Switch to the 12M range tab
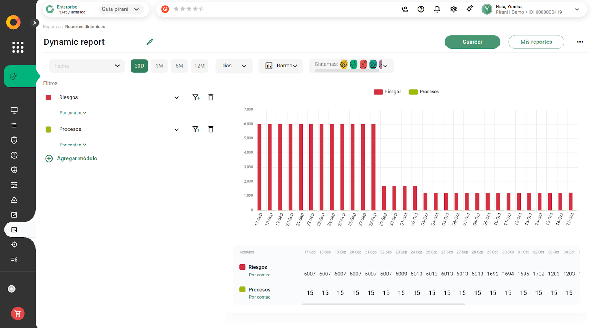The width and height of the screenshot is (592, 328). point(199,66)
